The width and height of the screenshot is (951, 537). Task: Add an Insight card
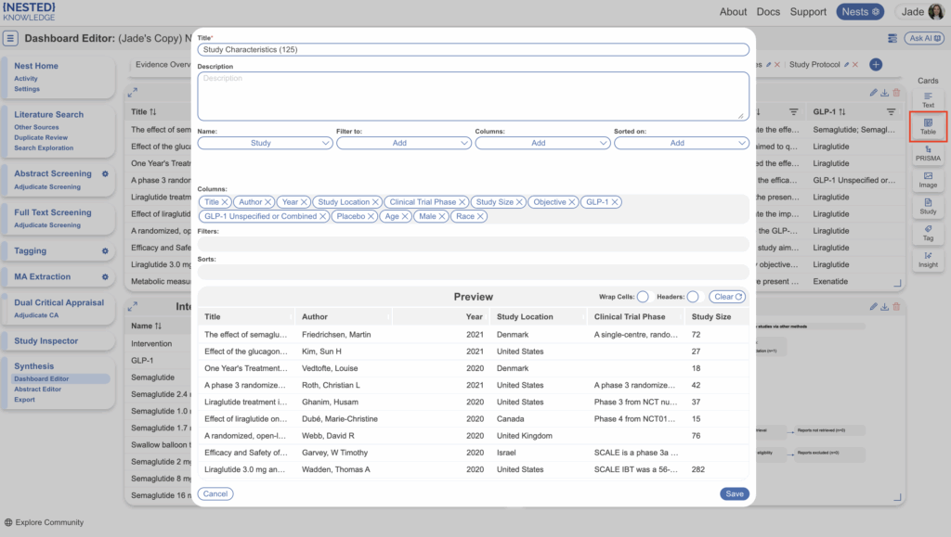(928, 260)
